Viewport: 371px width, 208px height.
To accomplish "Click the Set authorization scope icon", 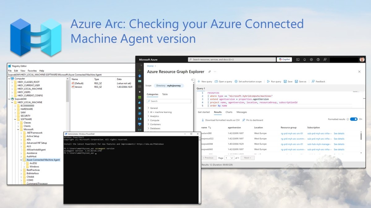I will point(236,81).
